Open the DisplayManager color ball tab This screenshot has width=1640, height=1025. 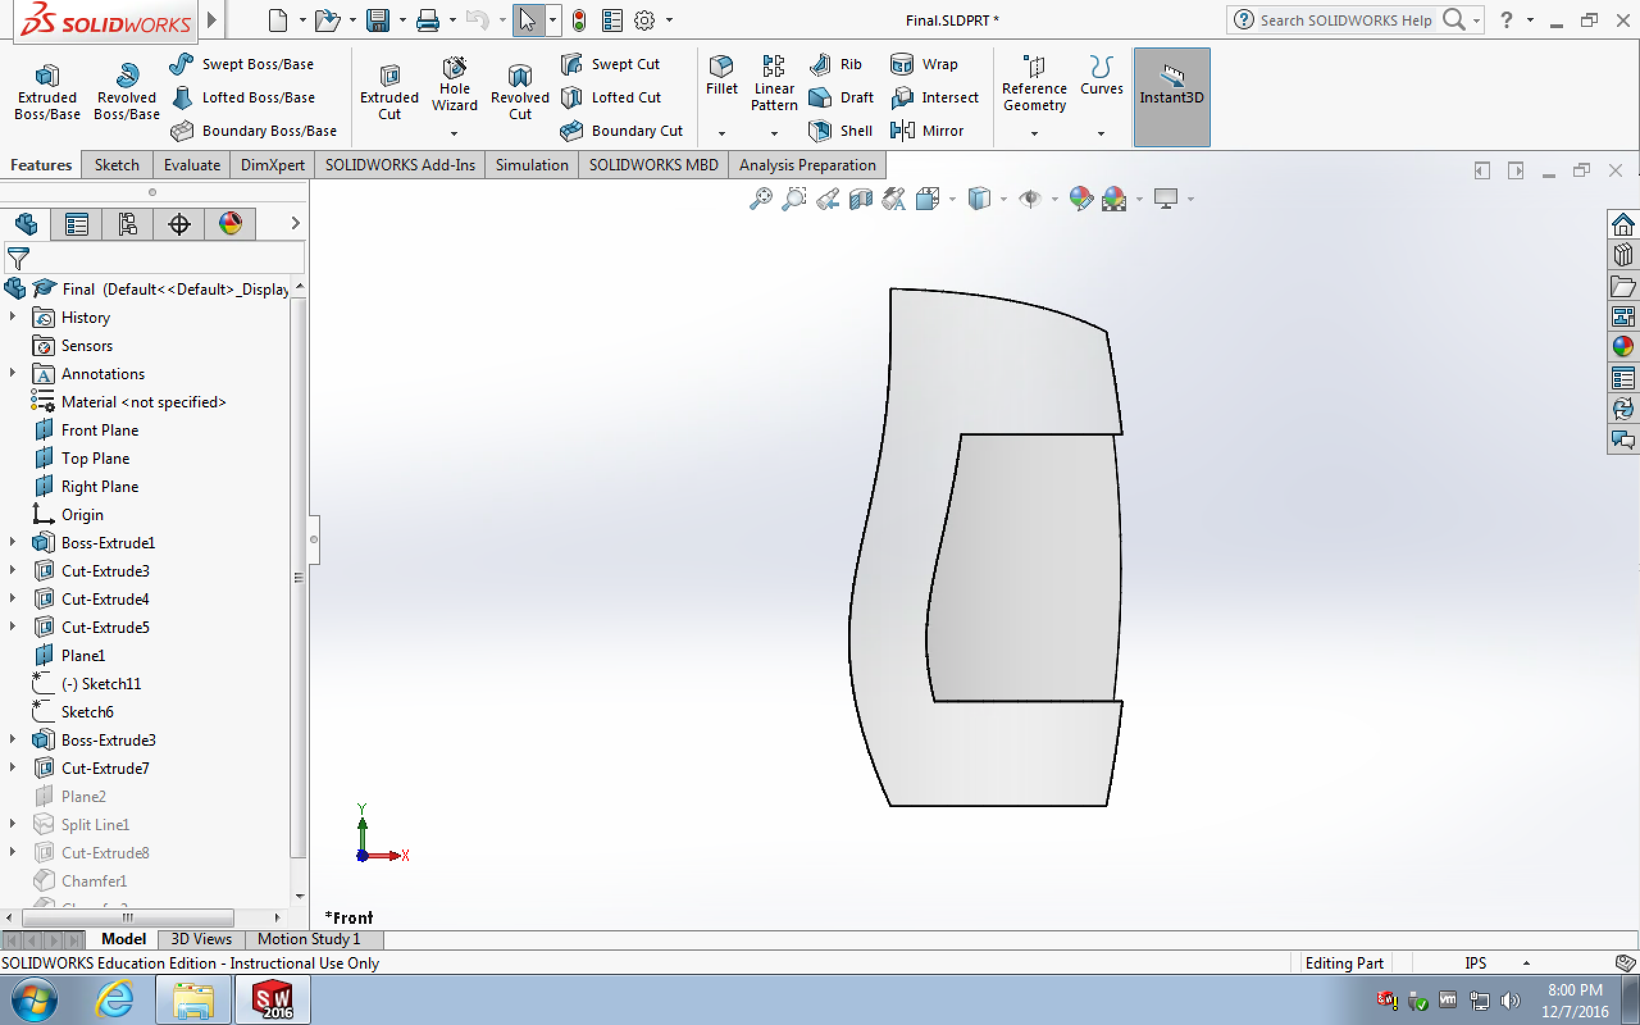pos(230,224)
